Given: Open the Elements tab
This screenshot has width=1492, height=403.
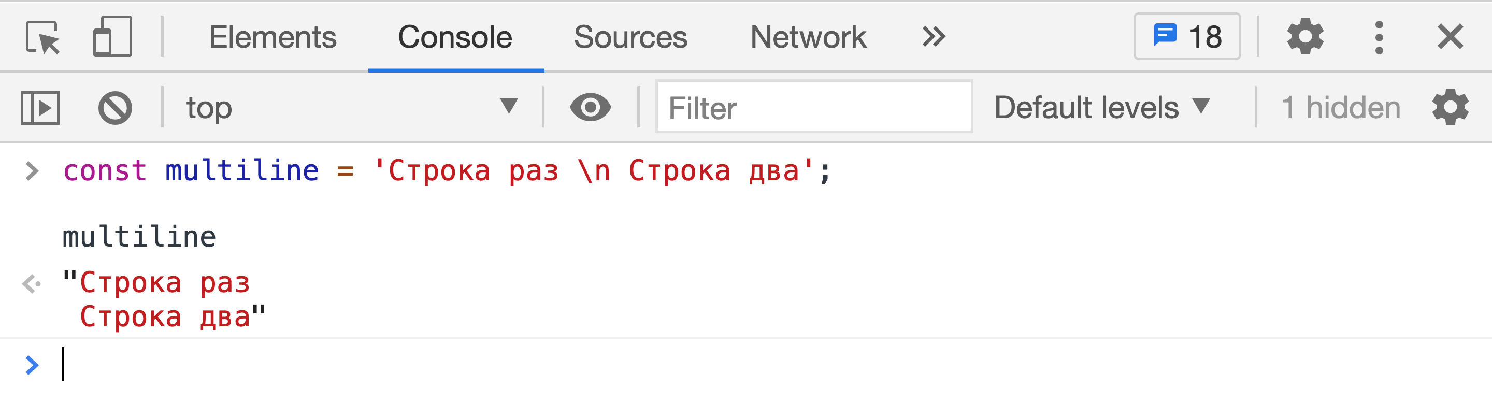Looking at the screenshot, I should point(273,37).
